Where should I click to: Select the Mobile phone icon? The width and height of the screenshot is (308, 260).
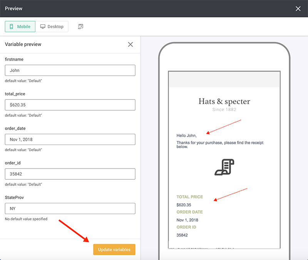tap(11, 27)
